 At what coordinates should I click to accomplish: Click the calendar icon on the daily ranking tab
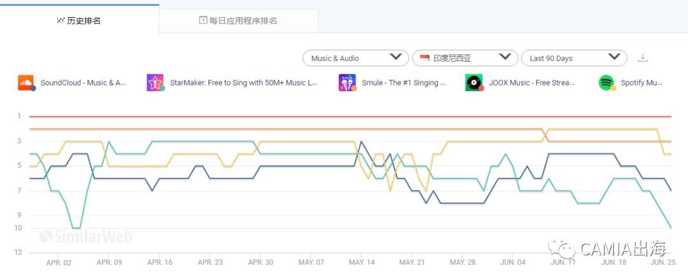pos(203,20)
